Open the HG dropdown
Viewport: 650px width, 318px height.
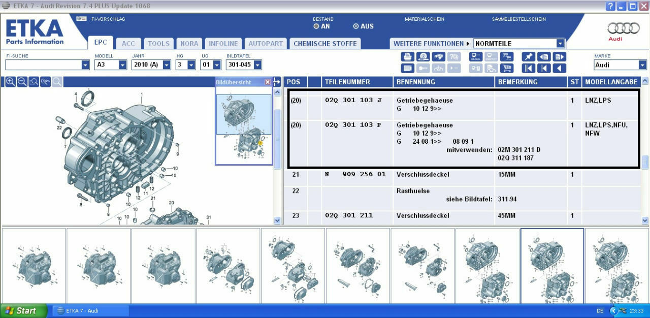(x=191, y=65)
